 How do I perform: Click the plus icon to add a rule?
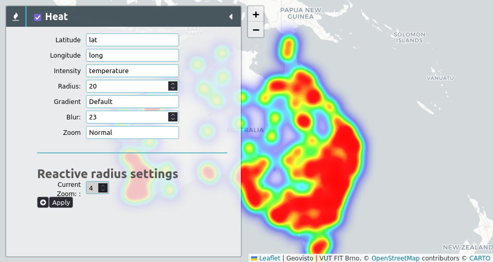point(43,203)
